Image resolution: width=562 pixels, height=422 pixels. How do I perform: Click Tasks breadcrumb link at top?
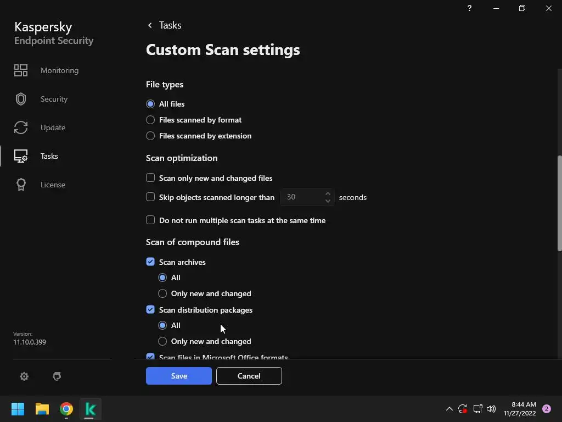coord(170,25)
